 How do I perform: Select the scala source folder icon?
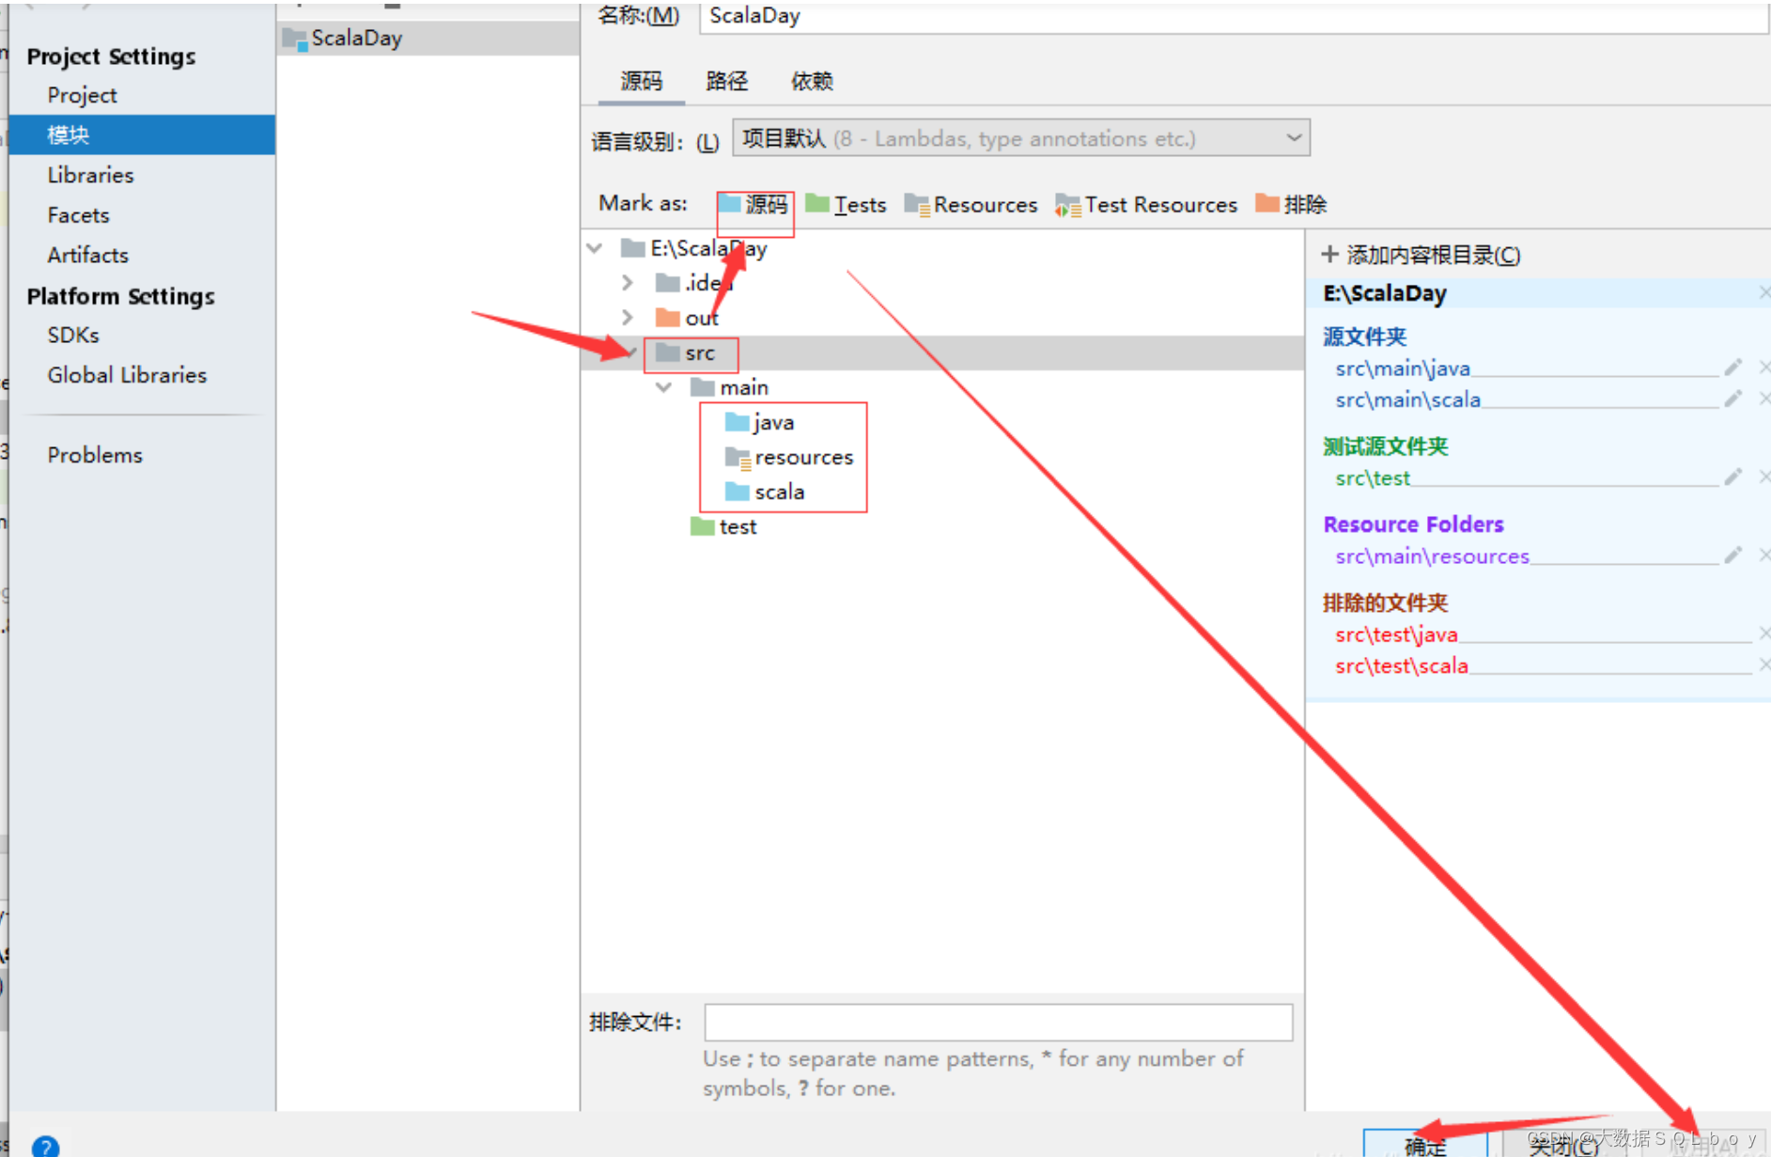tap(738, 492)
